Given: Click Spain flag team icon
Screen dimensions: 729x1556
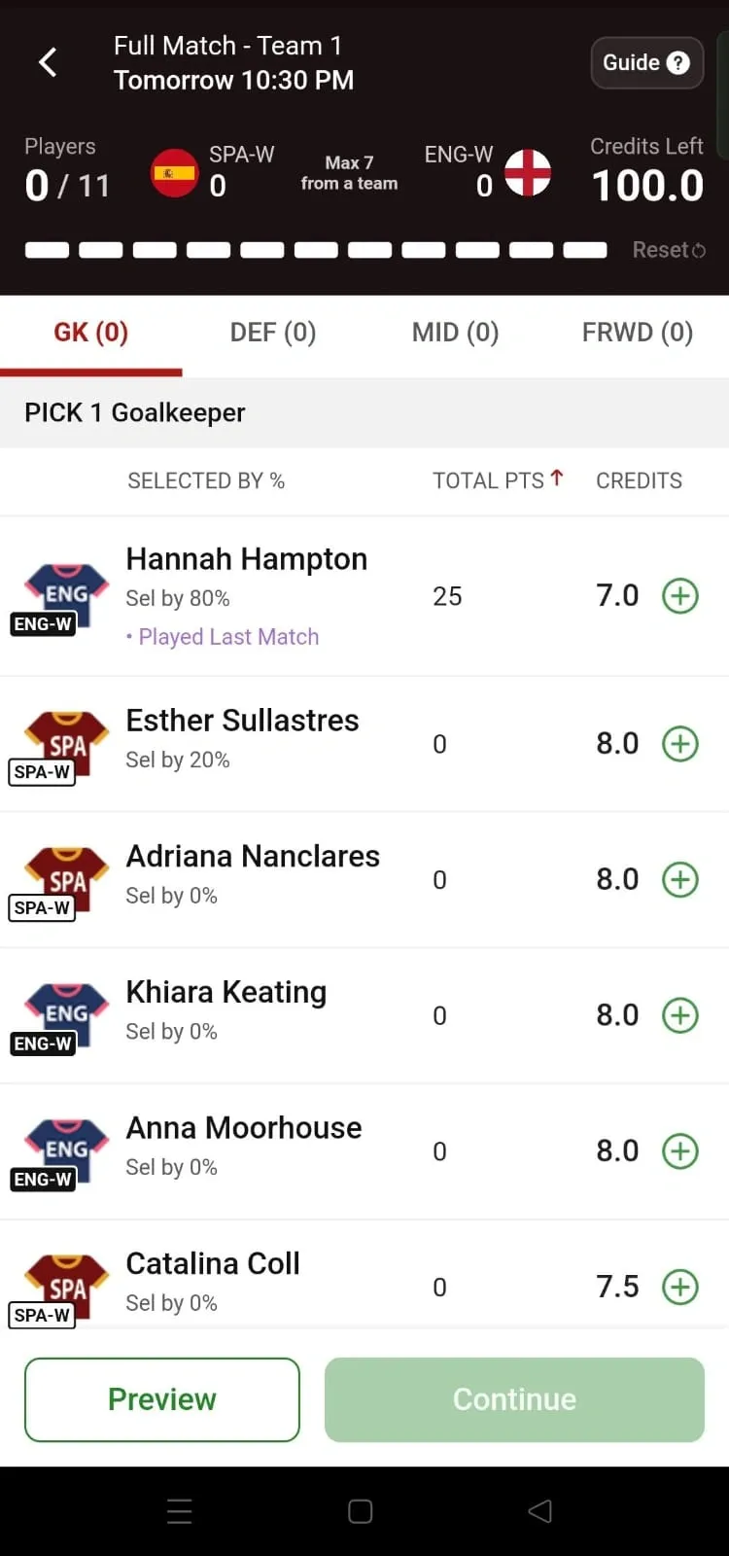Looking at the screenshot, I should tap(175, 173).
